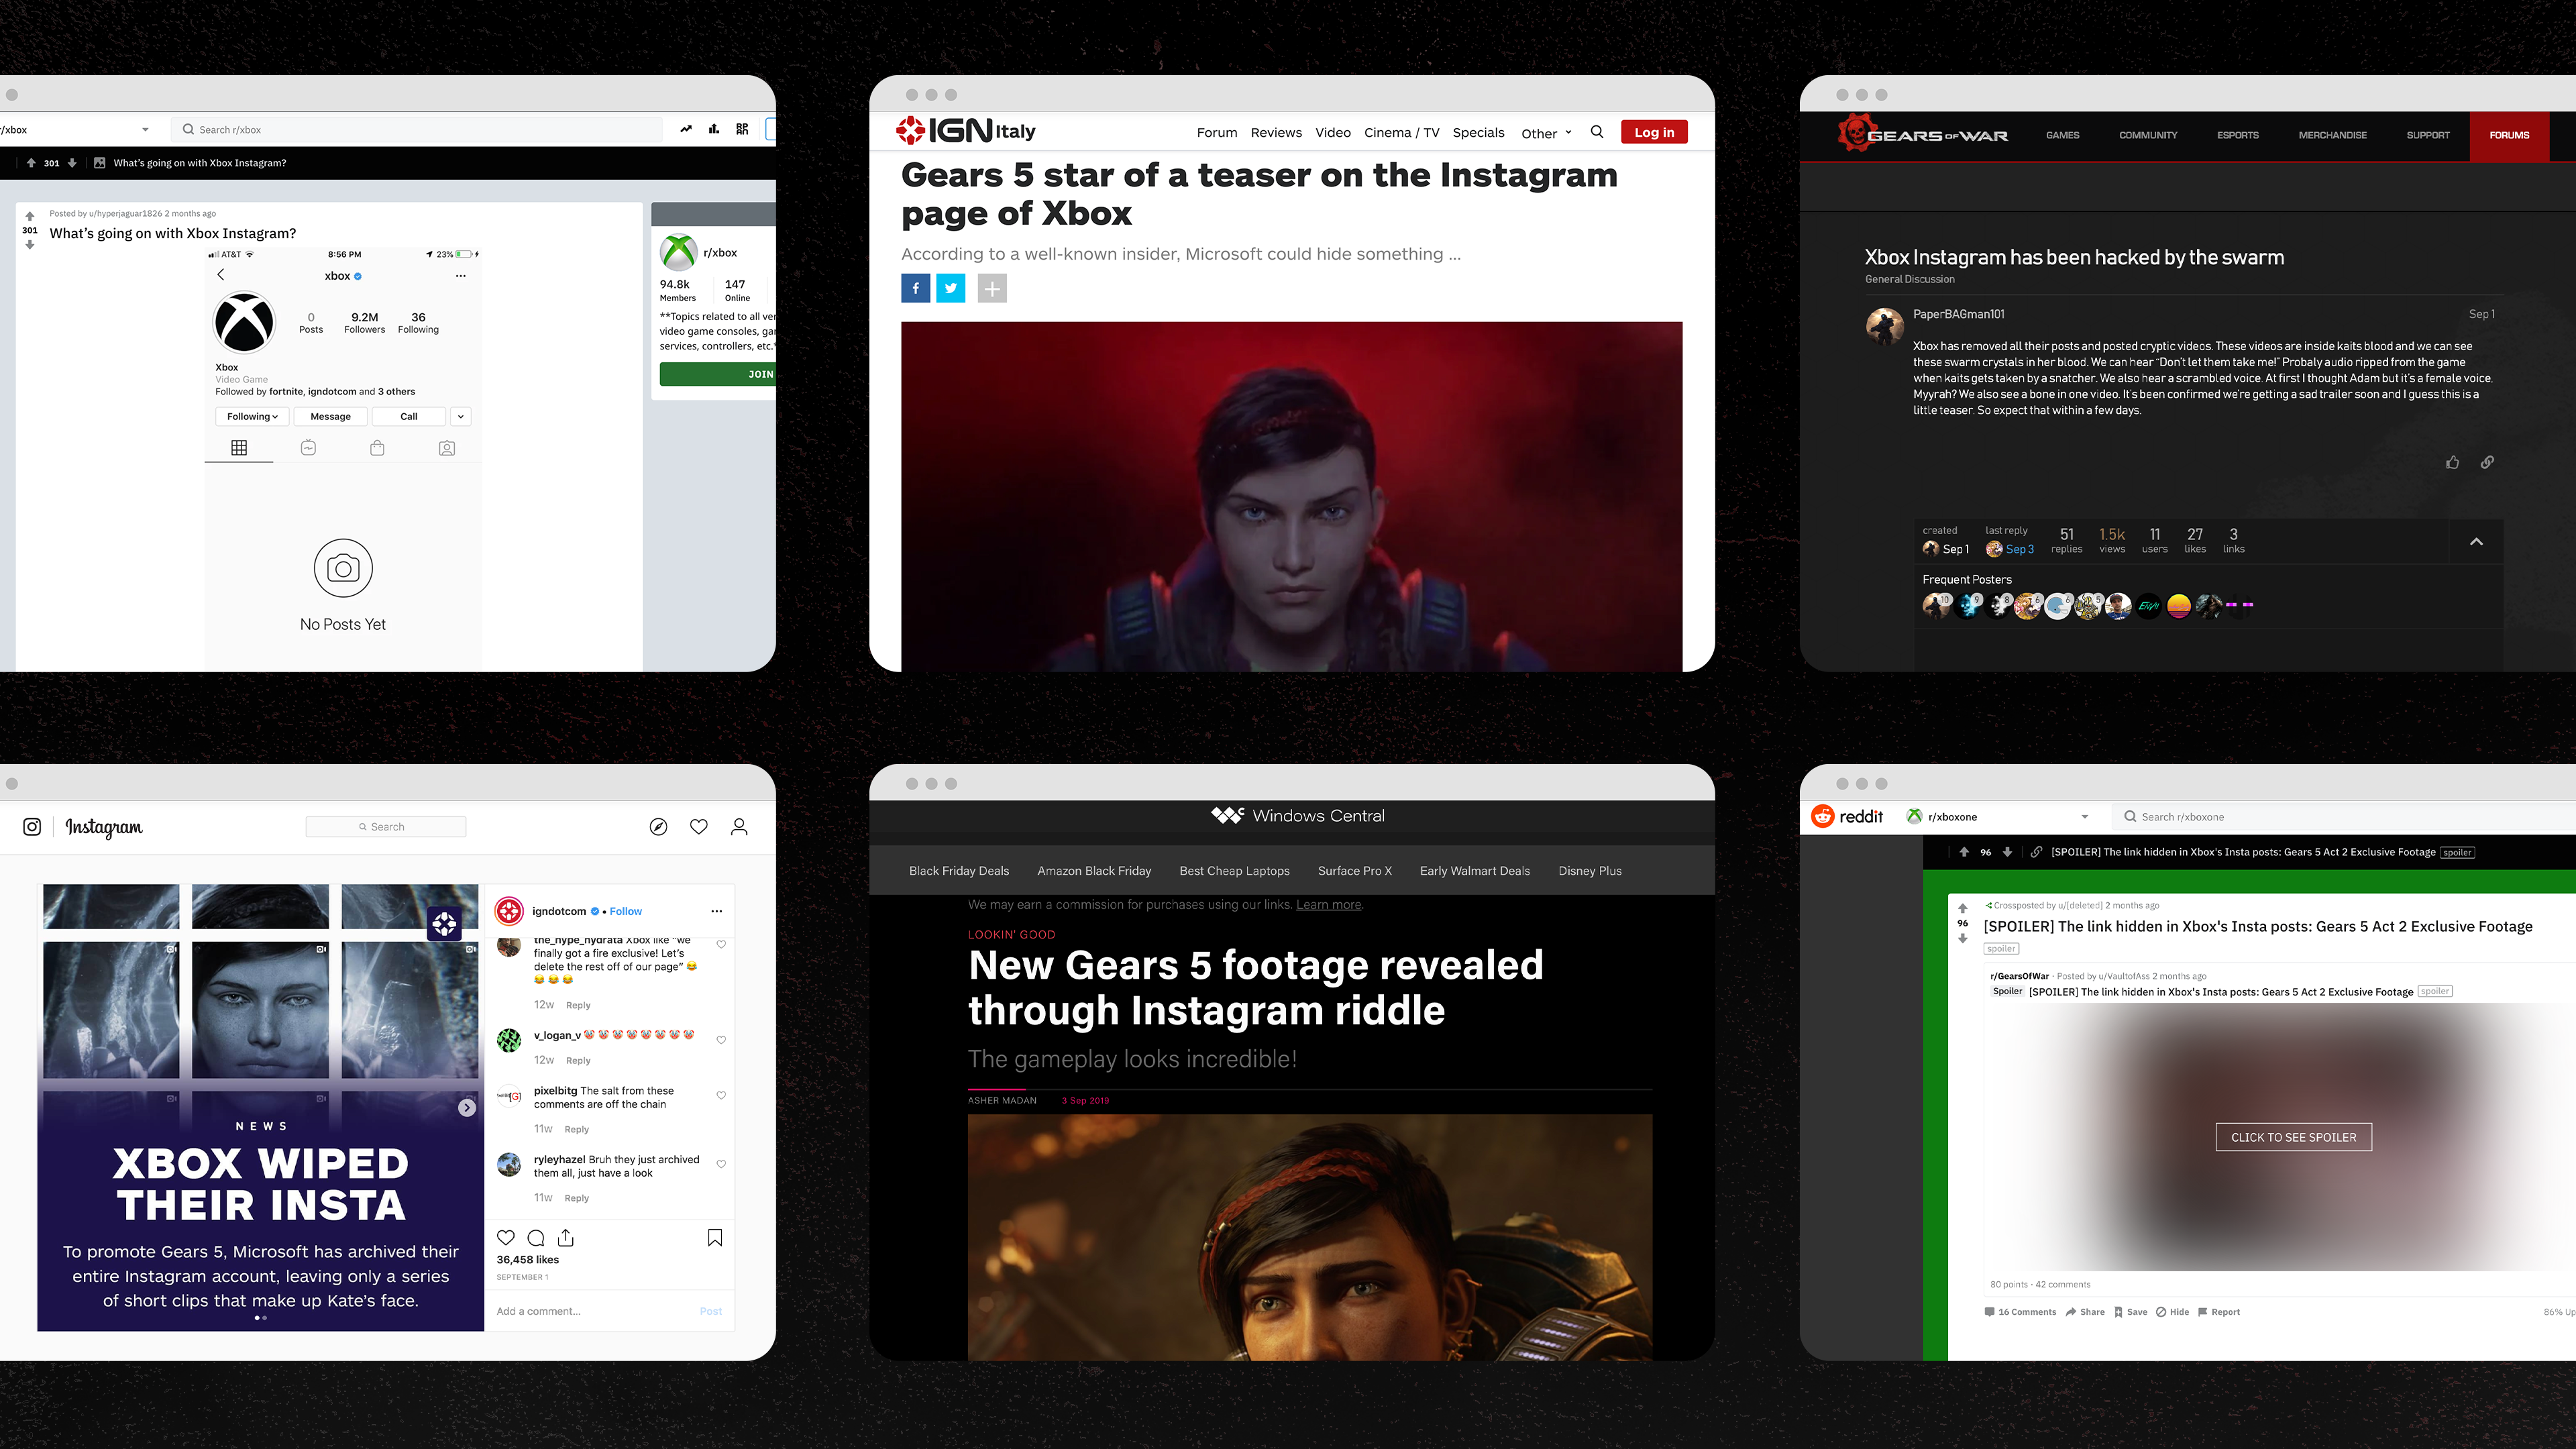Click the IGN Italy logo
This screenshot has width=2576, height=1449.
[x=966, y=130]
